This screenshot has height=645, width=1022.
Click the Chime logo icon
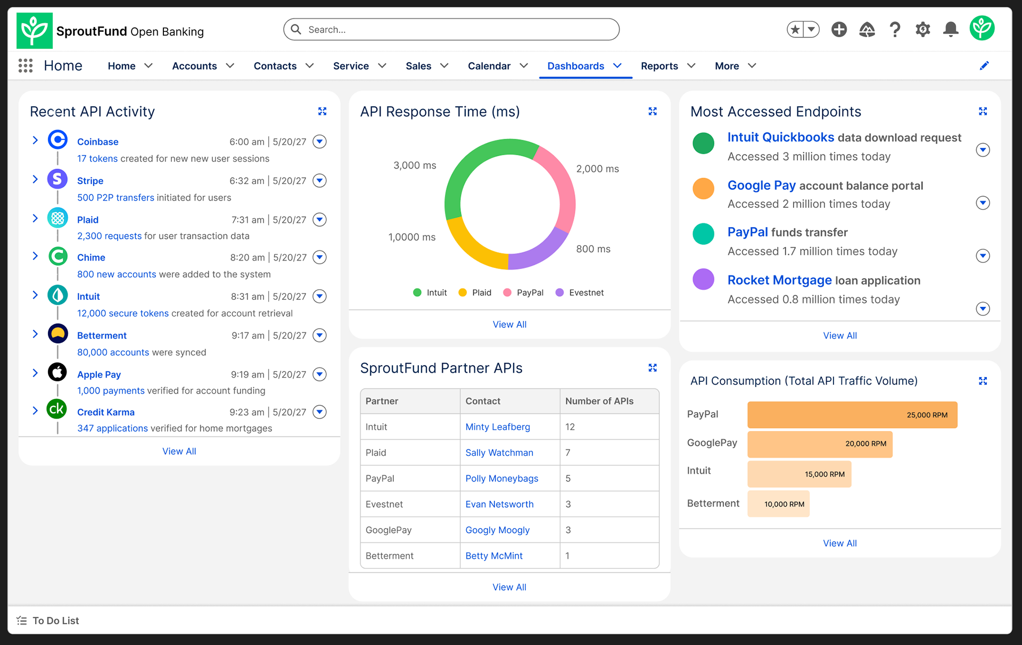pos(57,256)
